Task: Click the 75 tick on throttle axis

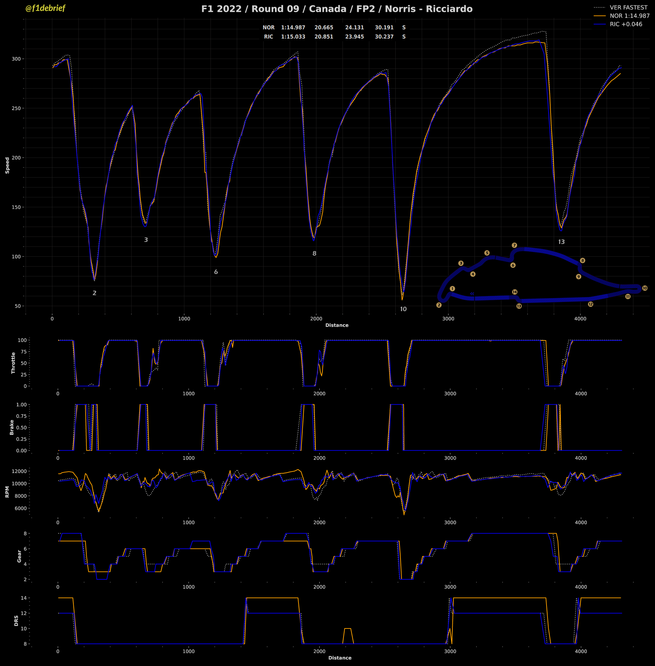Action: 24,351
